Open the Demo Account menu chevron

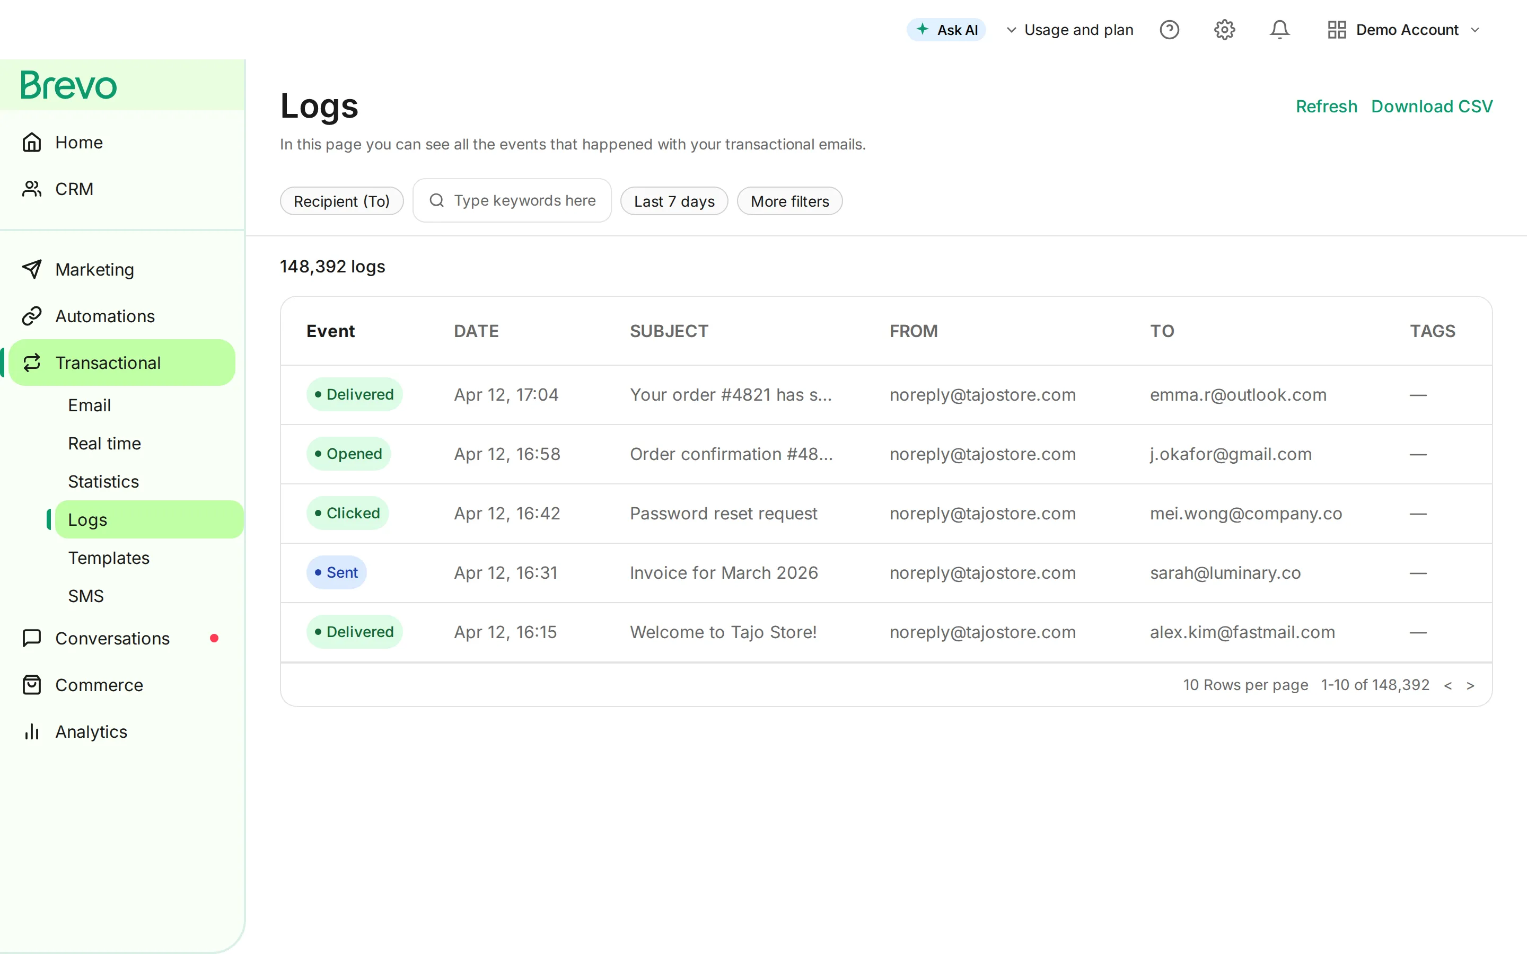click(1475, 30)
